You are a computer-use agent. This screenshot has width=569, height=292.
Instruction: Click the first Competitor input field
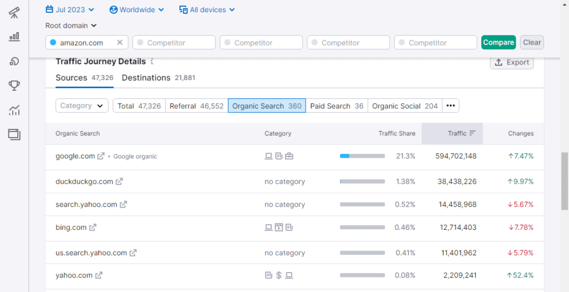point(174,42)
